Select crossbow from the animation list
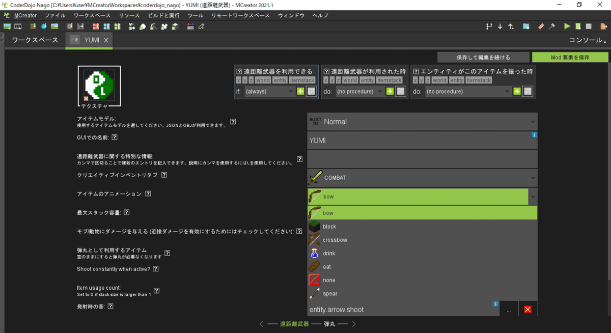 [335, 239]
